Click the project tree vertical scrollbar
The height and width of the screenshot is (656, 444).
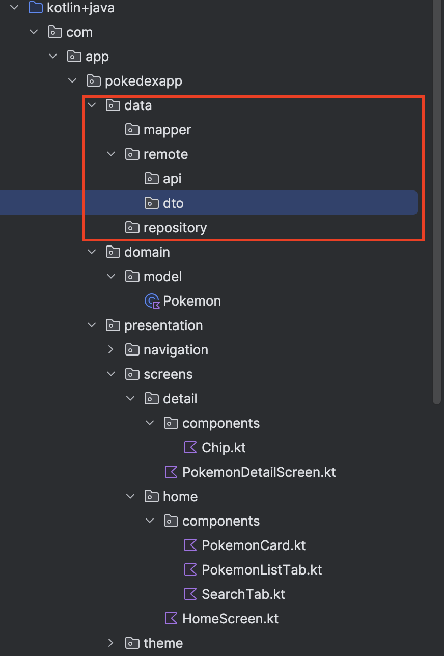point(436,204)
